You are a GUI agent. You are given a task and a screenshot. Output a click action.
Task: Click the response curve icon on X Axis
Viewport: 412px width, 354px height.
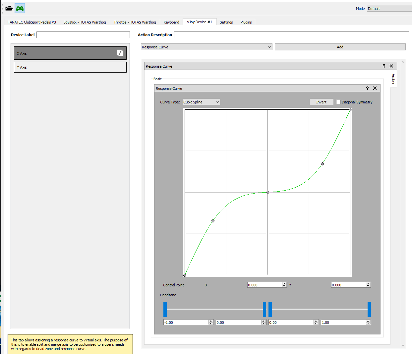point(120,53)
